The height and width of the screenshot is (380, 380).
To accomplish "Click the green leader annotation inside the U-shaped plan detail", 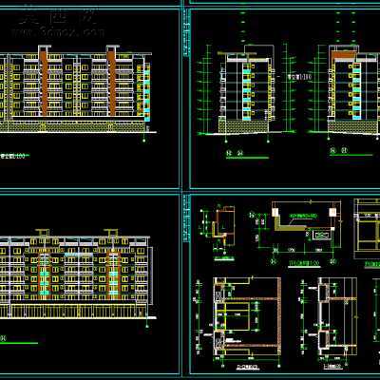I will pyautogui.click(x=303, y=216).
